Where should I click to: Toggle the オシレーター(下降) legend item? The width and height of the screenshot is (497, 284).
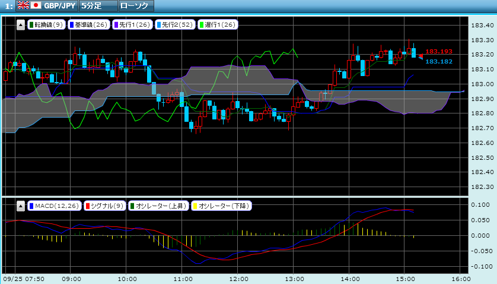221,206
